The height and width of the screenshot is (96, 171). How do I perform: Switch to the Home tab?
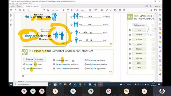point(12,6)
